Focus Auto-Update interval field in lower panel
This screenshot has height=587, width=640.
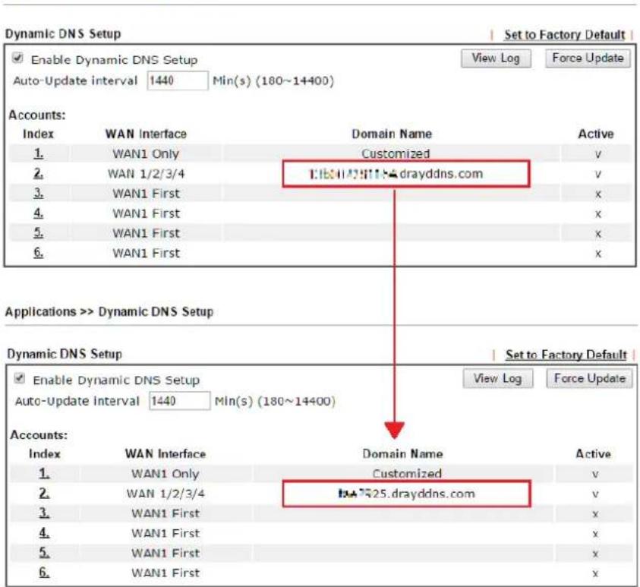tap(180, 401)
